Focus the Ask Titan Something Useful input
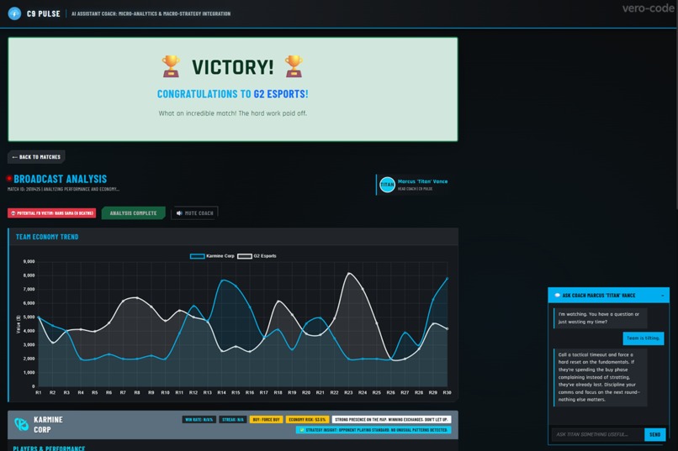Viewport: 678px width, 451px height. [597, 434]
